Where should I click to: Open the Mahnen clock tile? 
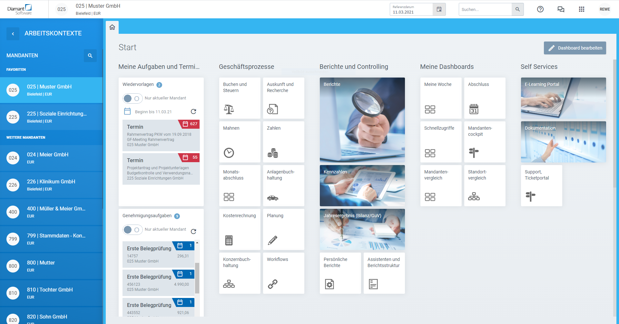tap(240, 142)
